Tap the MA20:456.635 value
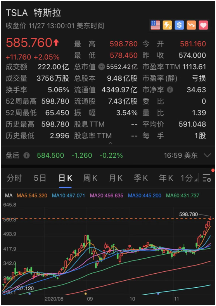The height and width of the screenshot is (306, 216). click(107, 195)
